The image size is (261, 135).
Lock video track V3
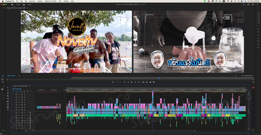(x=16, y=105)
